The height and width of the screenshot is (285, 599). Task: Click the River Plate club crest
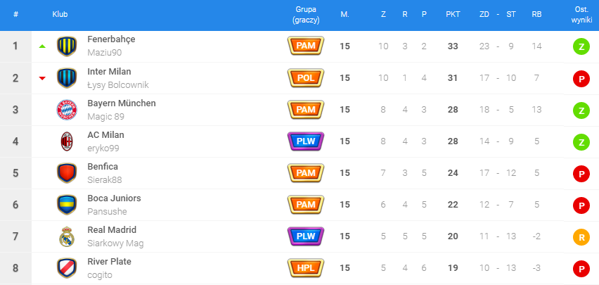[66, 268]
